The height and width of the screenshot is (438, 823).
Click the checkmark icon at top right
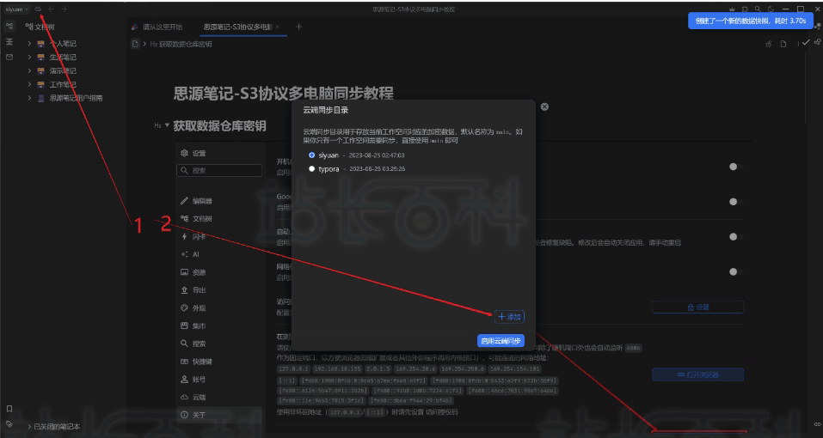point(806,42)
